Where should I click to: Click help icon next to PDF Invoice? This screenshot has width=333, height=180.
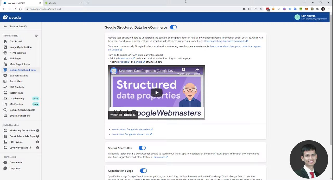click(x=37, y=142)
